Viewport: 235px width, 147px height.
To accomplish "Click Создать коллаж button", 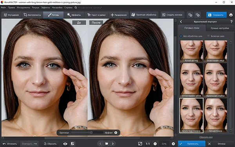I will point(172,15).
